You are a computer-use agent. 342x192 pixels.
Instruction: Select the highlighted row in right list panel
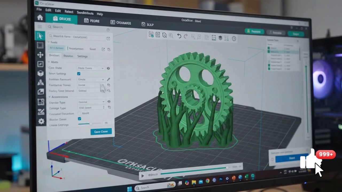pyautogui.click(x=283, y=52)
